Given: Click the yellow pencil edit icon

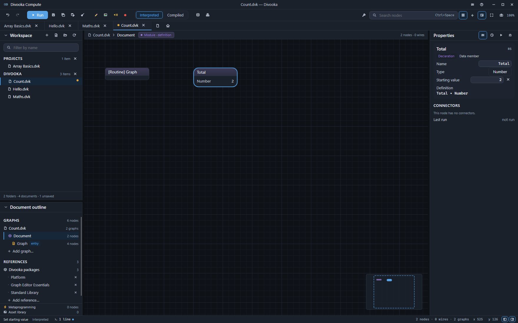Looking at the screenshot, I should pyautogui.click(x=96, y=15).
